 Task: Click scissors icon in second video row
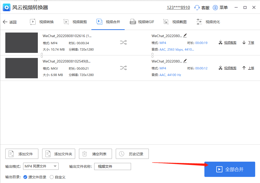click(220, 68)
